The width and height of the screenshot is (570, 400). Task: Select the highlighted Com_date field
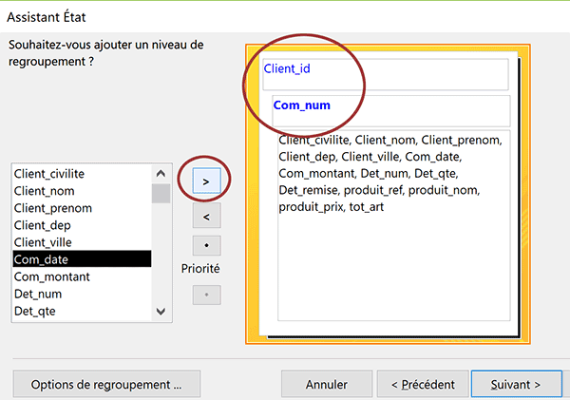coord(82,259)
